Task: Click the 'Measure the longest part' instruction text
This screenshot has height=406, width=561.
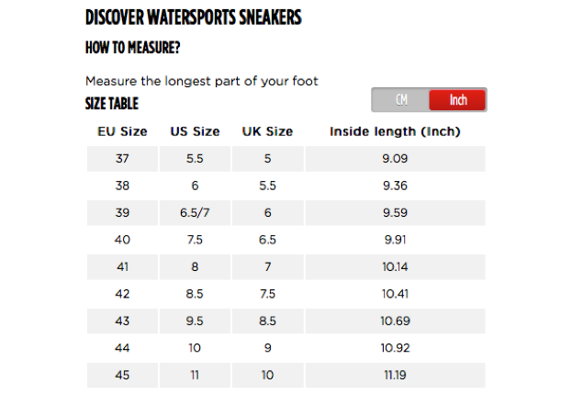Action: pos(201,81)
